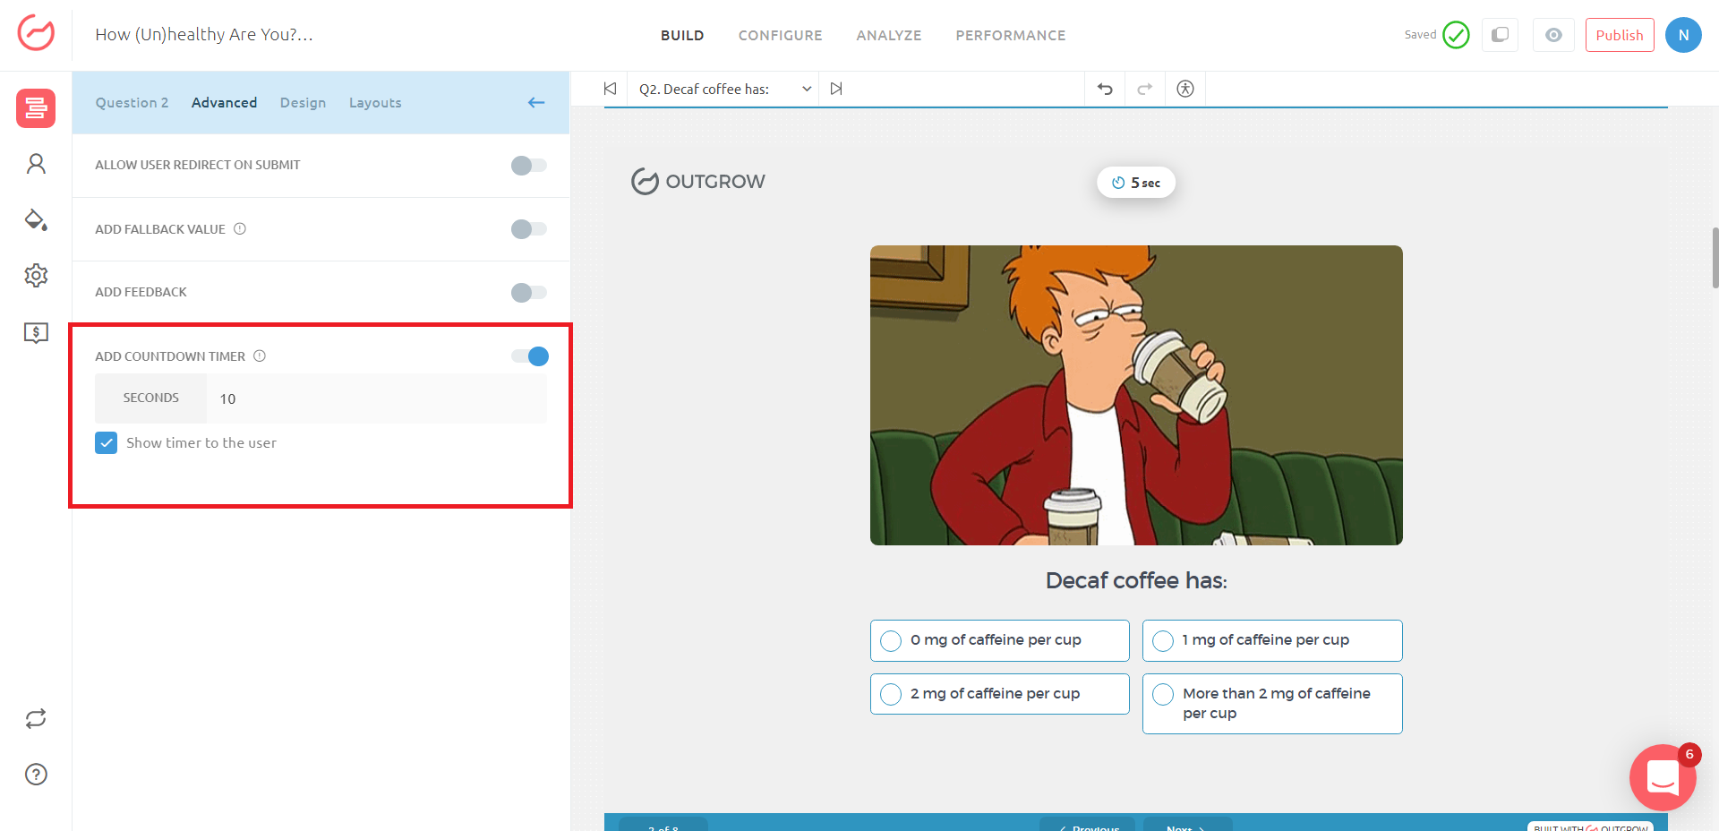Switch to the Performance tab
The height and width of the screenshot is (831, 1719).
[1011, 36]
